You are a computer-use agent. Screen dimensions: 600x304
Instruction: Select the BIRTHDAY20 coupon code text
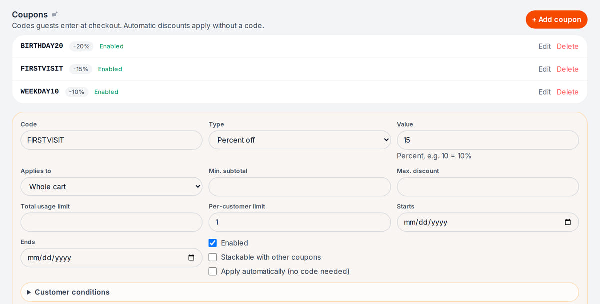42,46
